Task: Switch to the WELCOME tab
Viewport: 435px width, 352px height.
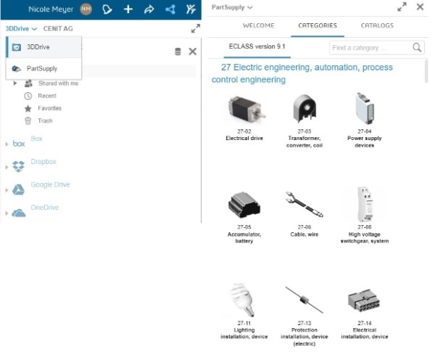Action: click(258, 25)
